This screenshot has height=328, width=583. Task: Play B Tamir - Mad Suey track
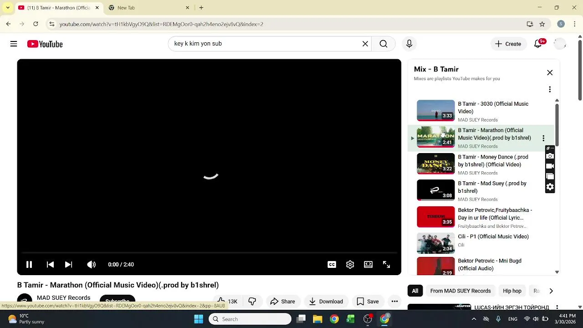[x=481, y=191]
